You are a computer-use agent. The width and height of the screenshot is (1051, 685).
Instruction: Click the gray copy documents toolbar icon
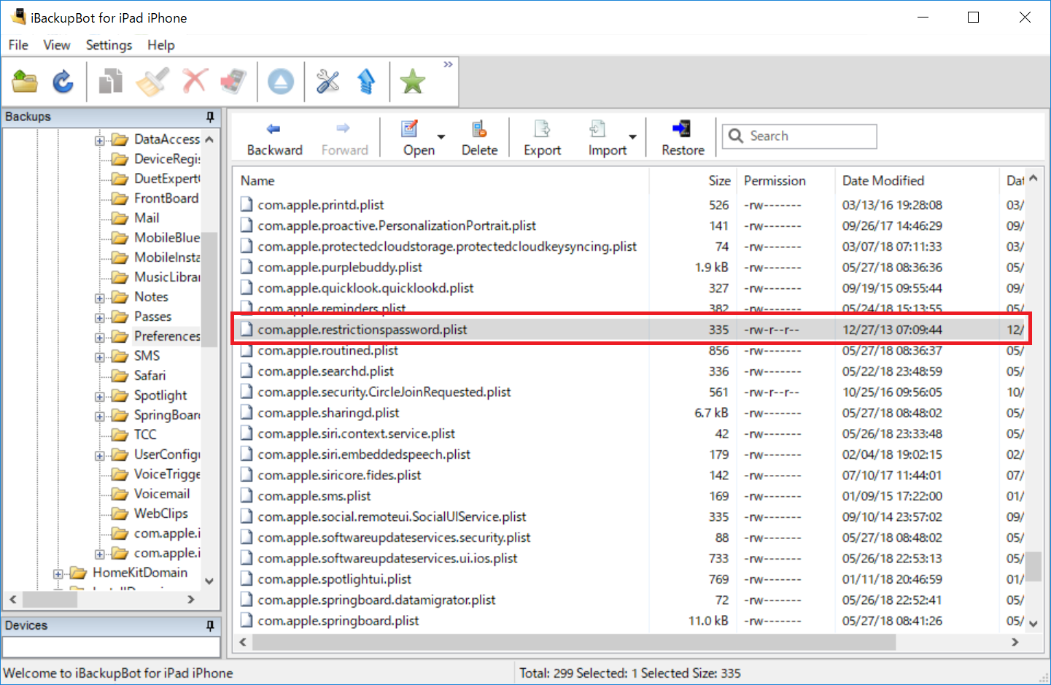coord(110,81)
